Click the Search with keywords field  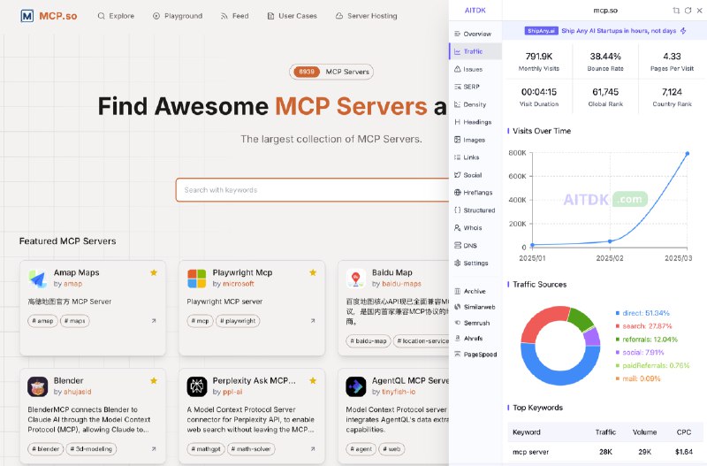(x=312, y=190)
